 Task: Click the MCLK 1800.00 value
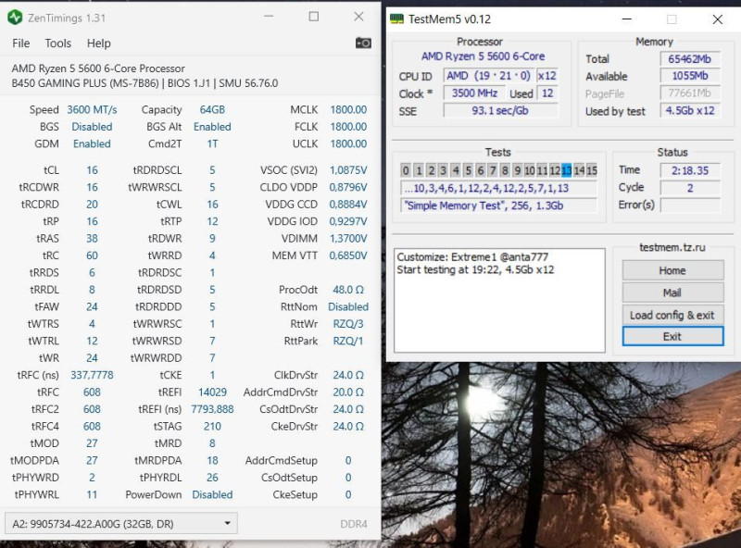(348, 109)
